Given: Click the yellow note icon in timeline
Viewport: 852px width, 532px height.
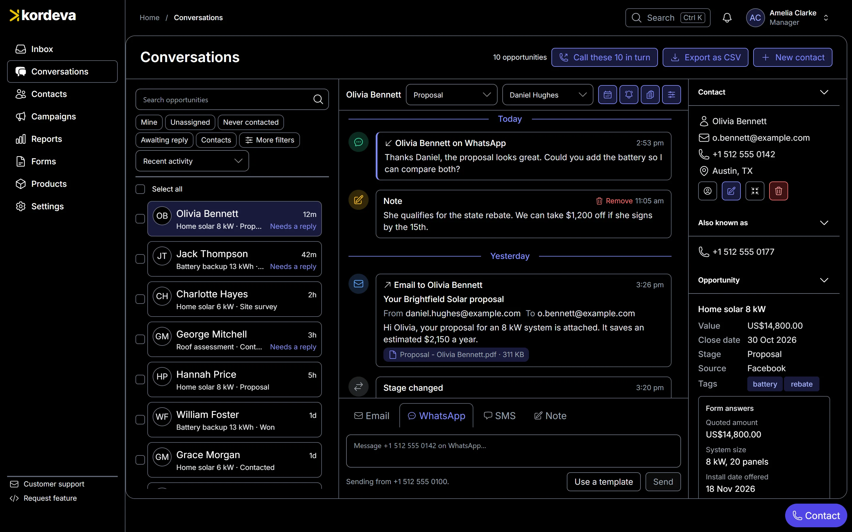Looking at the screenshot, I should [359, 200].
